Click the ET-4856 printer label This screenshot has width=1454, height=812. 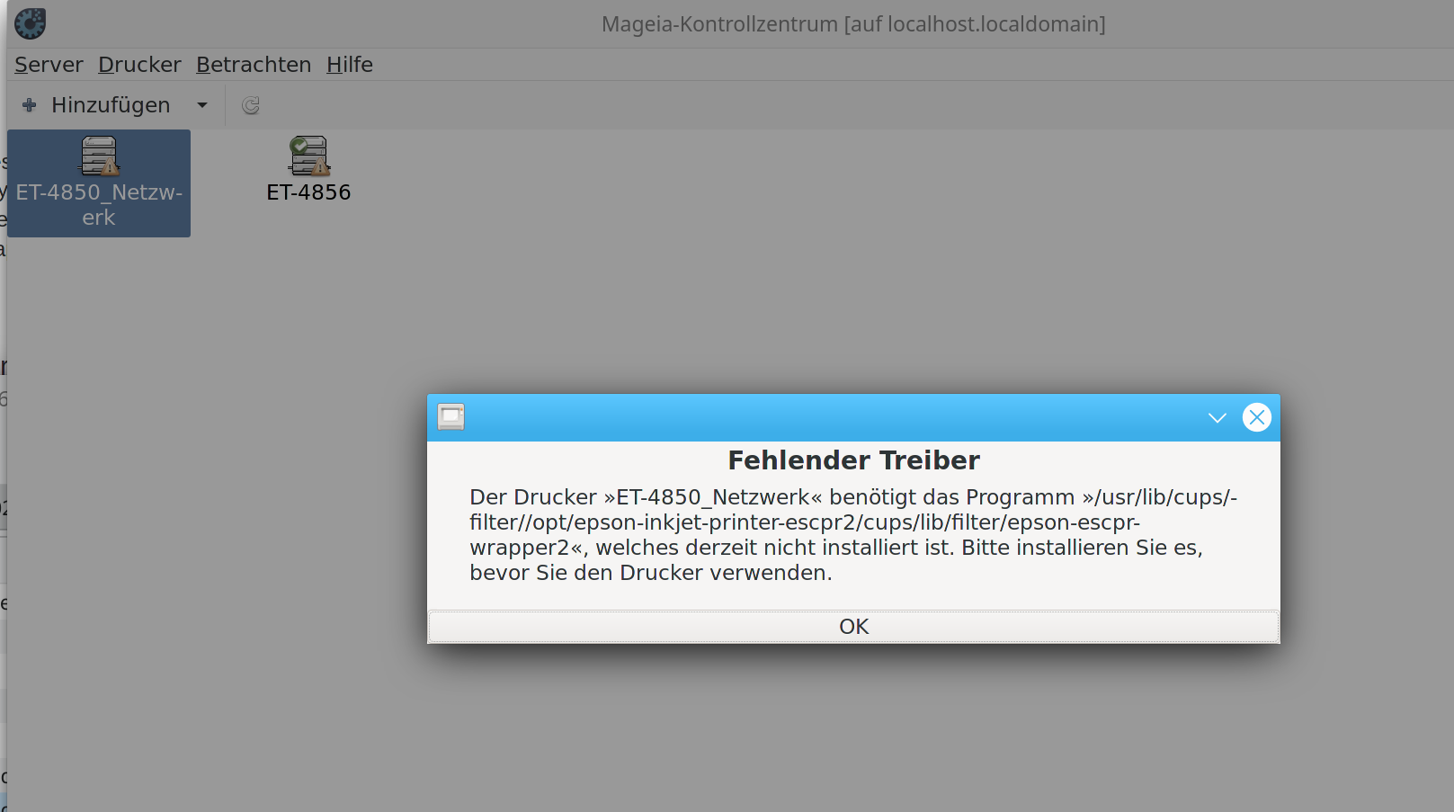(308, 192)
